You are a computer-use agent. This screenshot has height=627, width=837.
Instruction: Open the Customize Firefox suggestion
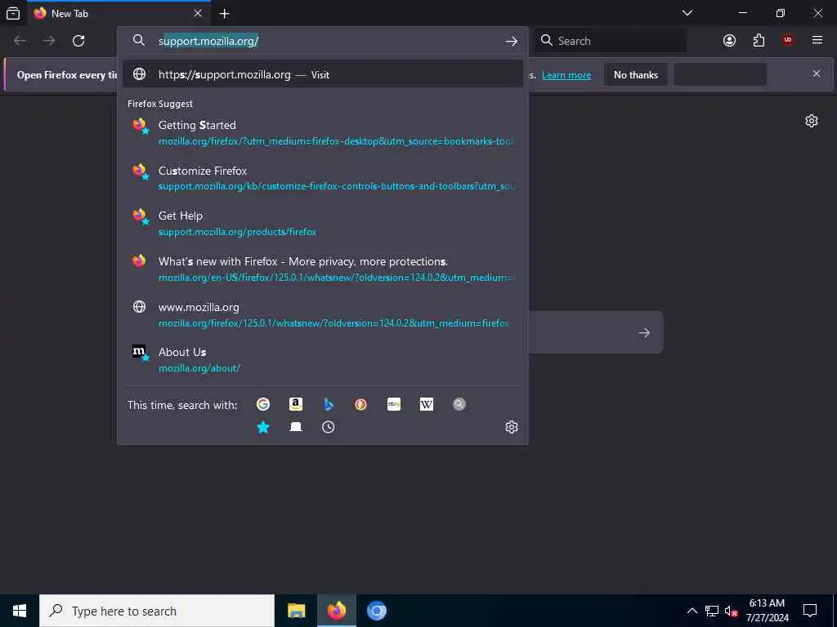tap(322, 177)
